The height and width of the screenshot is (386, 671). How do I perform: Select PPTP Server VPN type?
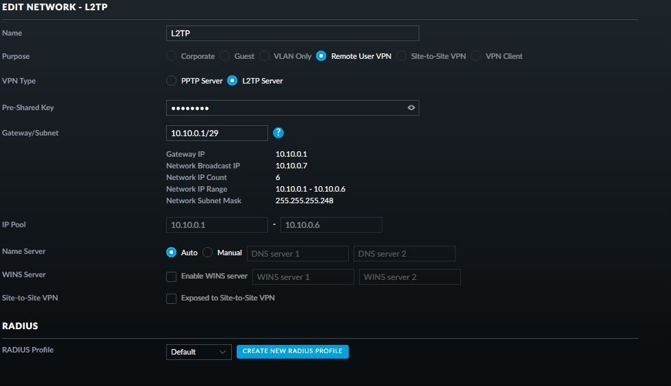pyautogui.click(x=172, y=81)
